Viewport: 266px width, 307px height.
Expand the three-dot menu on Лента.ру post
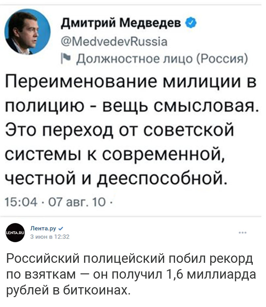coord(243,232)
